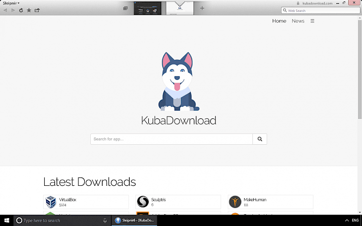This screenshot has width=362, height=226.
Task: Click the taskbar microphone icon
Action: tap(105, 221)
